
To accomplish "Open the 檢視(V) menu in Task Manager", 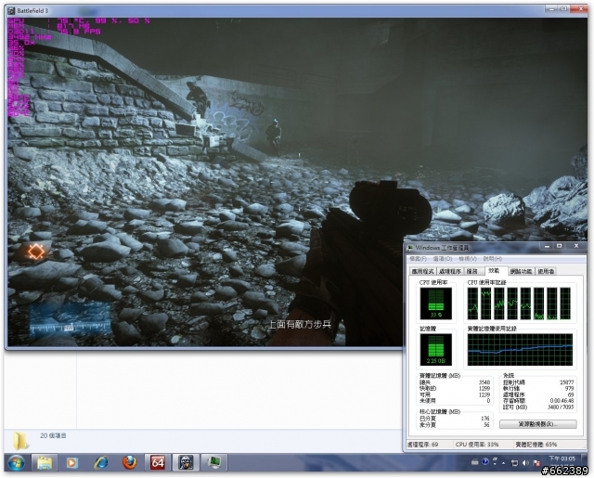I will click(468, 259).
